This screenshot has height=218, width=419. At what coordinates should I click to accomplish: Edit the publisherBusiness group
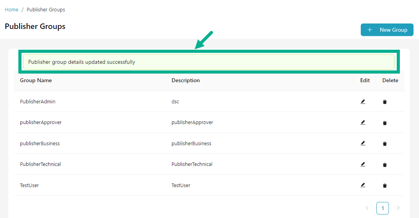tap(363, 143)
